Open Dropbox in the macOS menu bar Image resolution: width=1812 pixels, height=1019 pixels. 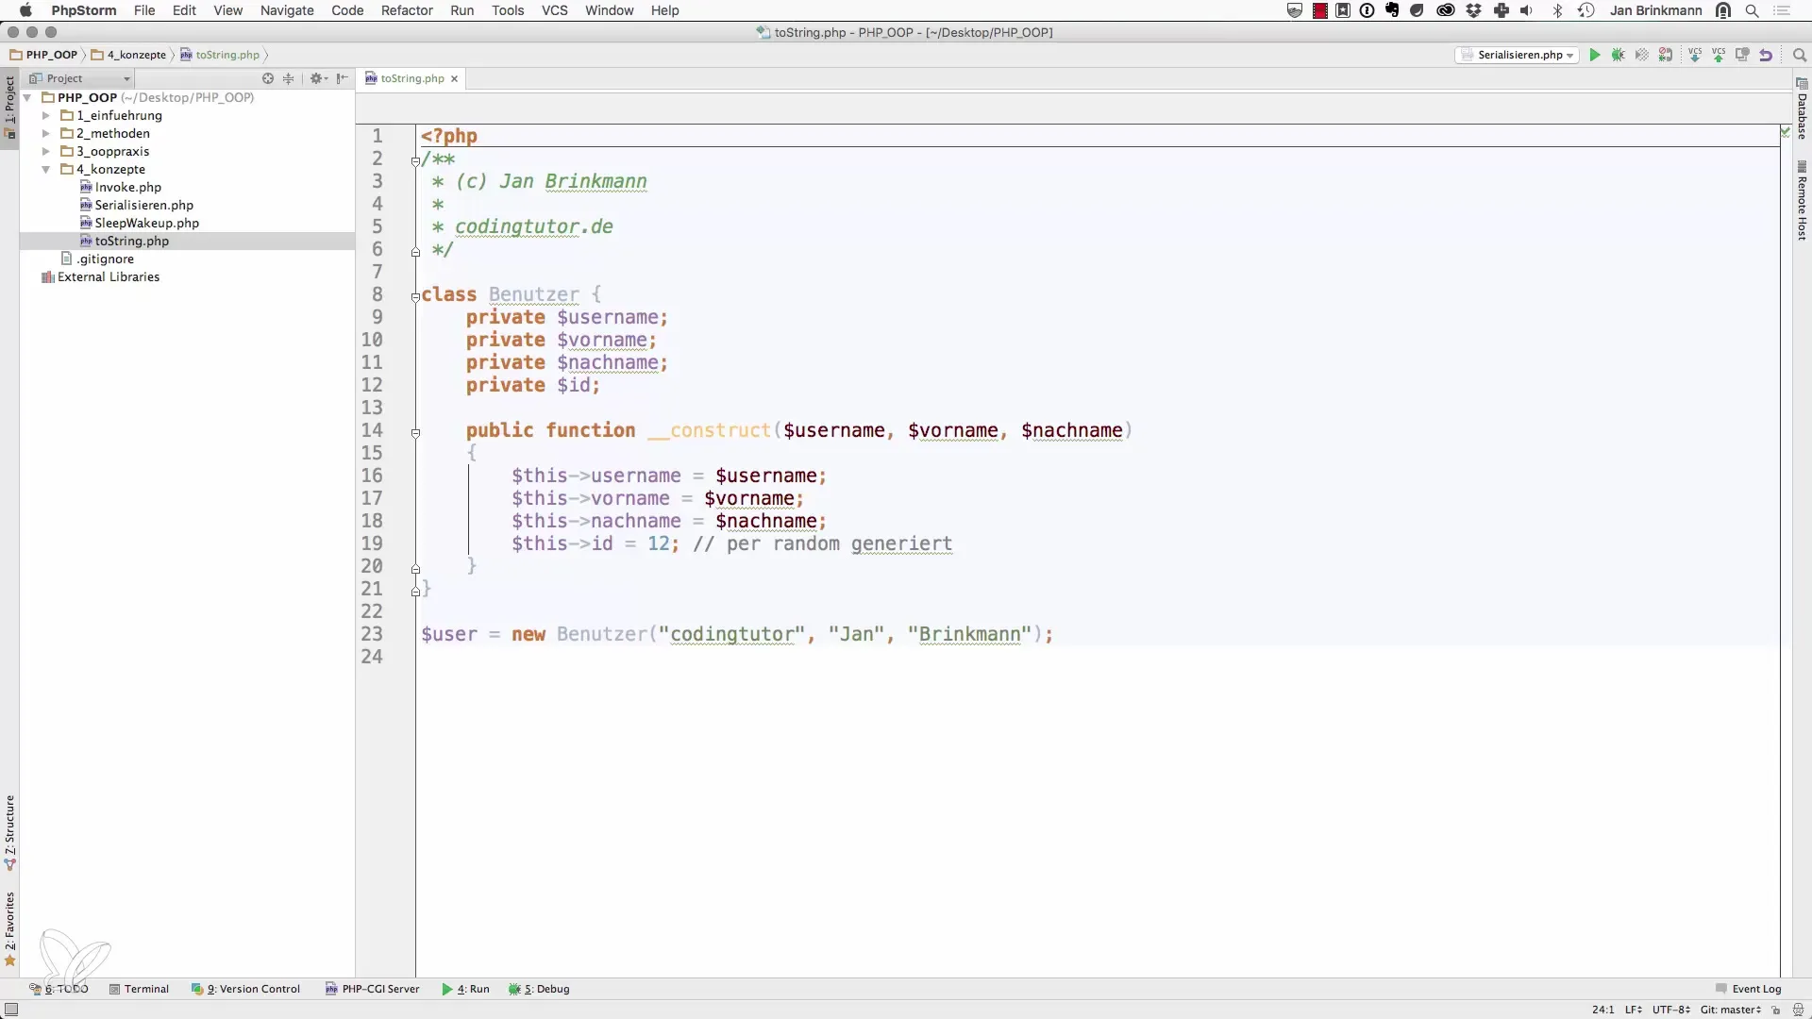pyautogui.click(x=1473, y=10)
